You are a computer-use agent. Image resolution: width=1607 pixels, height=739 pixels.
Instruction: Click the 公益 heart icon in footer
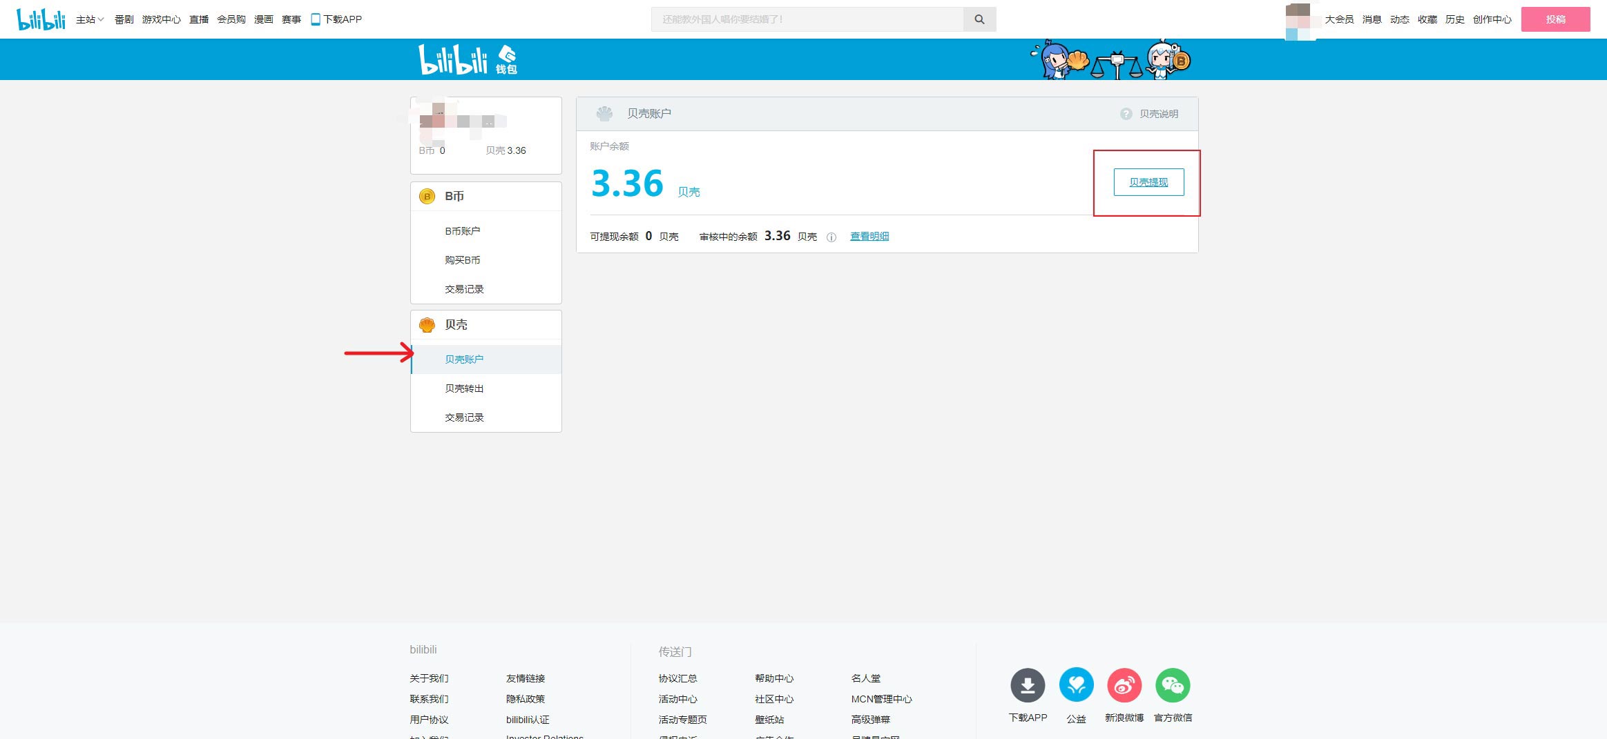(x=1076, y=685)
